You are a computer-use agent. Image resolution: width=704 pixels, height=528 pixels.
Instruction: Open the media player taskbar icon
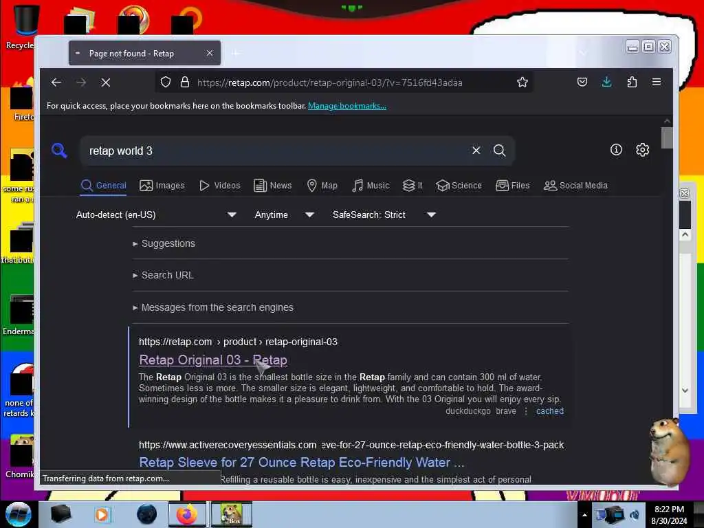102,514
